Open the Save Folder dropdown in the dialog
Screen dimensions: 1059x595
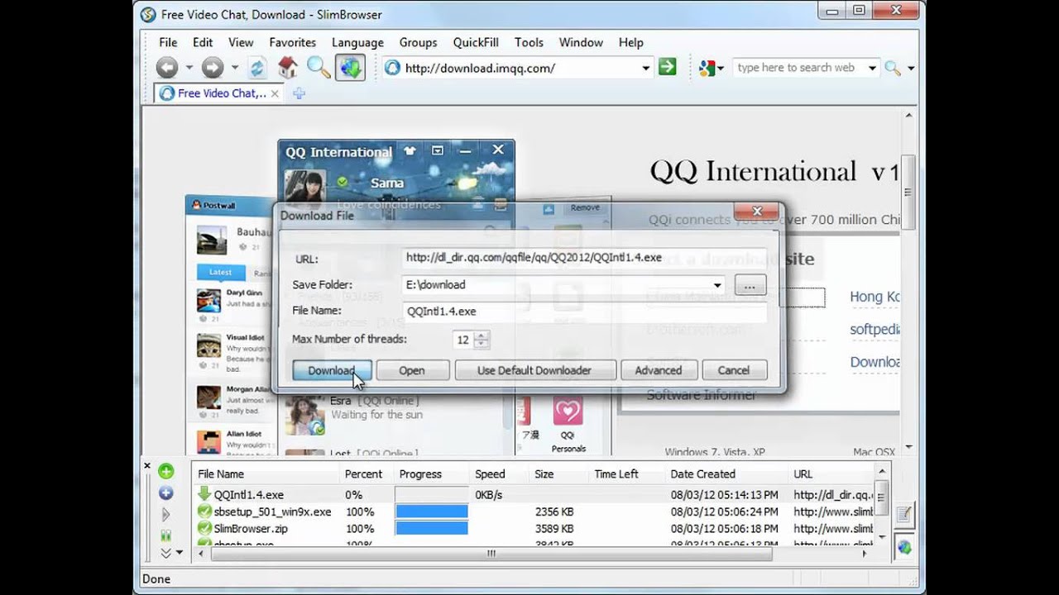[x=716, y=284]
